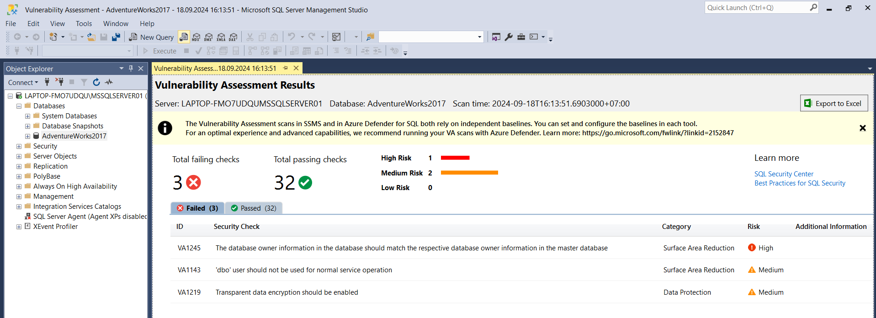Pin the Object Explorer panel
The height and width of the screenshot is (318, 876).
point(131,68)
